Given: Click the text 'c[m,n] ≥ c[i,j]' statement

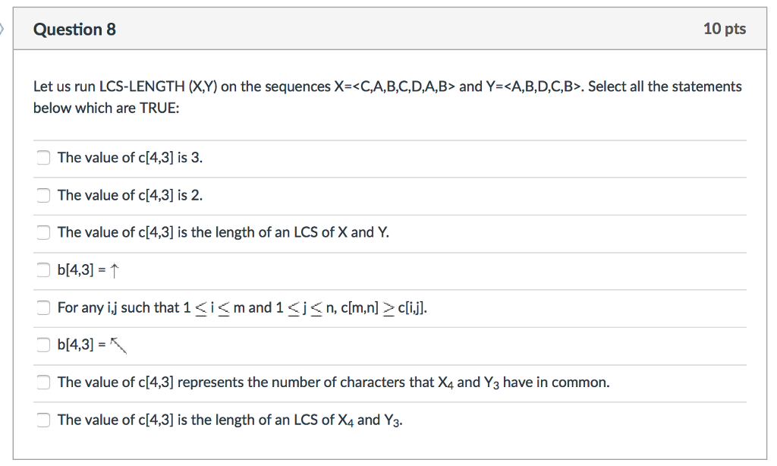Looking at the screenshot, I should [383, 308].
